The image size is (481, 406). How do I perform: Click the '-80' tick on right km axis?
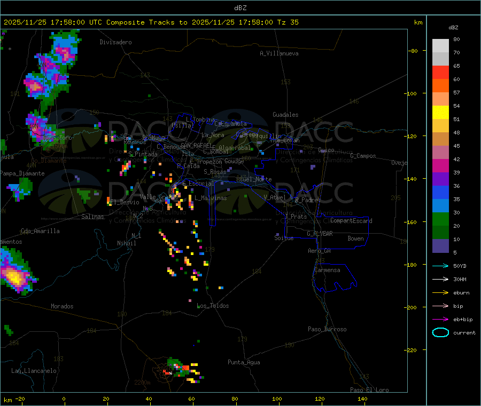(x=413, y=51)
